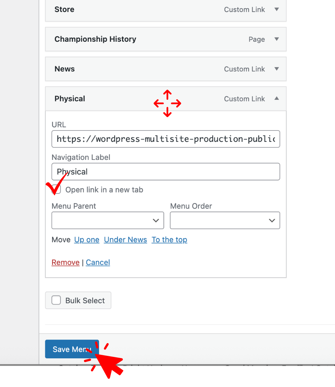Click the To the top link
This screenshot has height=387, width=335.
(x=169, y=240)
